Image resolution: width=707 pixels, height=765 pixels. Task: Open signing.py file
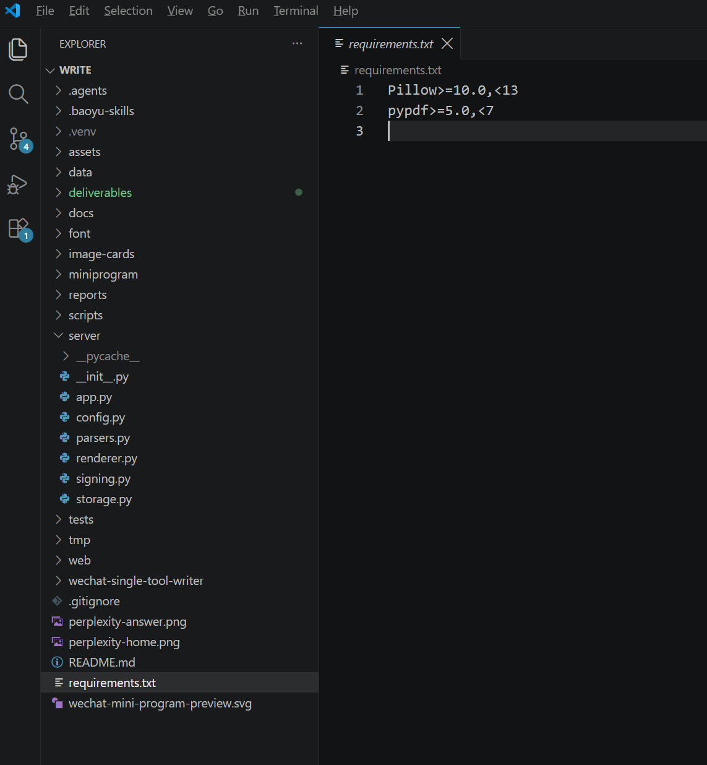(x=179, y=478)
